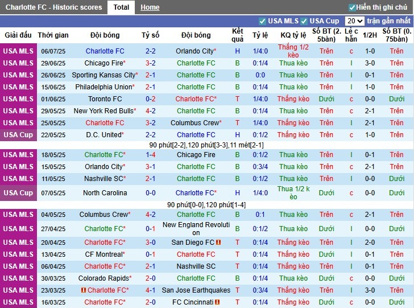Click the 1/2H column header
Screen dimensions: 414x308
pyautogui.click(x=370, y=35)
